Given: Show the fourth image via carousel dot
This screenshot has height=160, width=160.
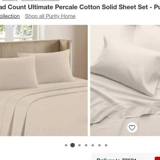Looking at the screenshot, I should (x=86, y=145).
